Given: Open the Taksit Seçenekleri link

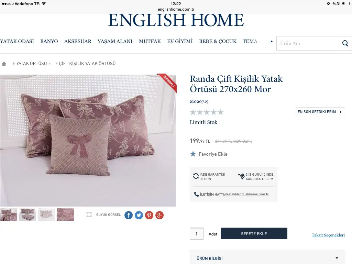Looking at the screenshot, I should click(x=328, y=235).
